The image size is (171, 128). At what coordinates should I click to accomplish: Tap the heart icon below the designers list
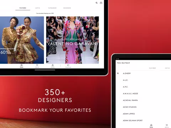[x=167, y=126]
